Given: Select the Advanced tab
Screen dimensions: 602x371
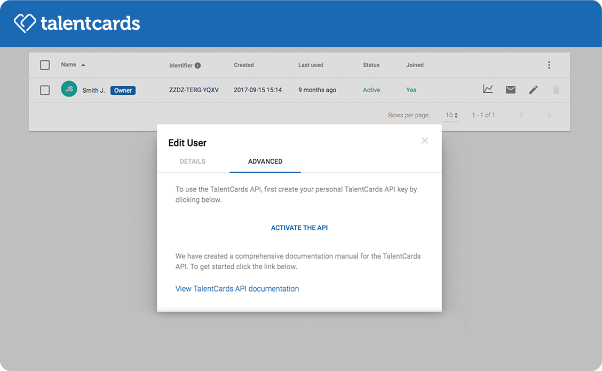Looking at the screenshot, I should 265,162.
